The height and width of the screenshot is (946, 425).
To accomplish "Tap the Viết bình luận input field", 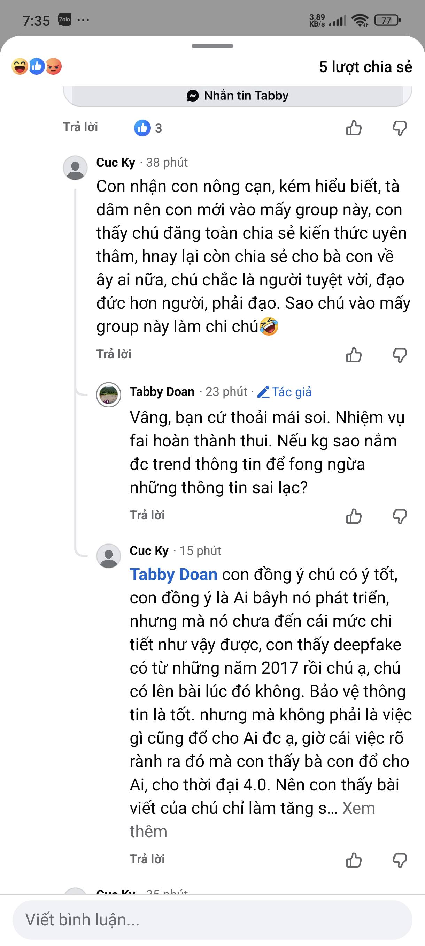I will [x=212, y=919].
